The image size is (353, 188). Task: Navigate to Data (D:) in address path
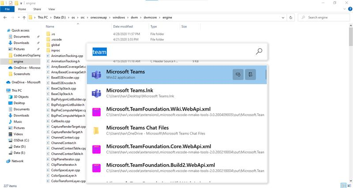[60, 17]
